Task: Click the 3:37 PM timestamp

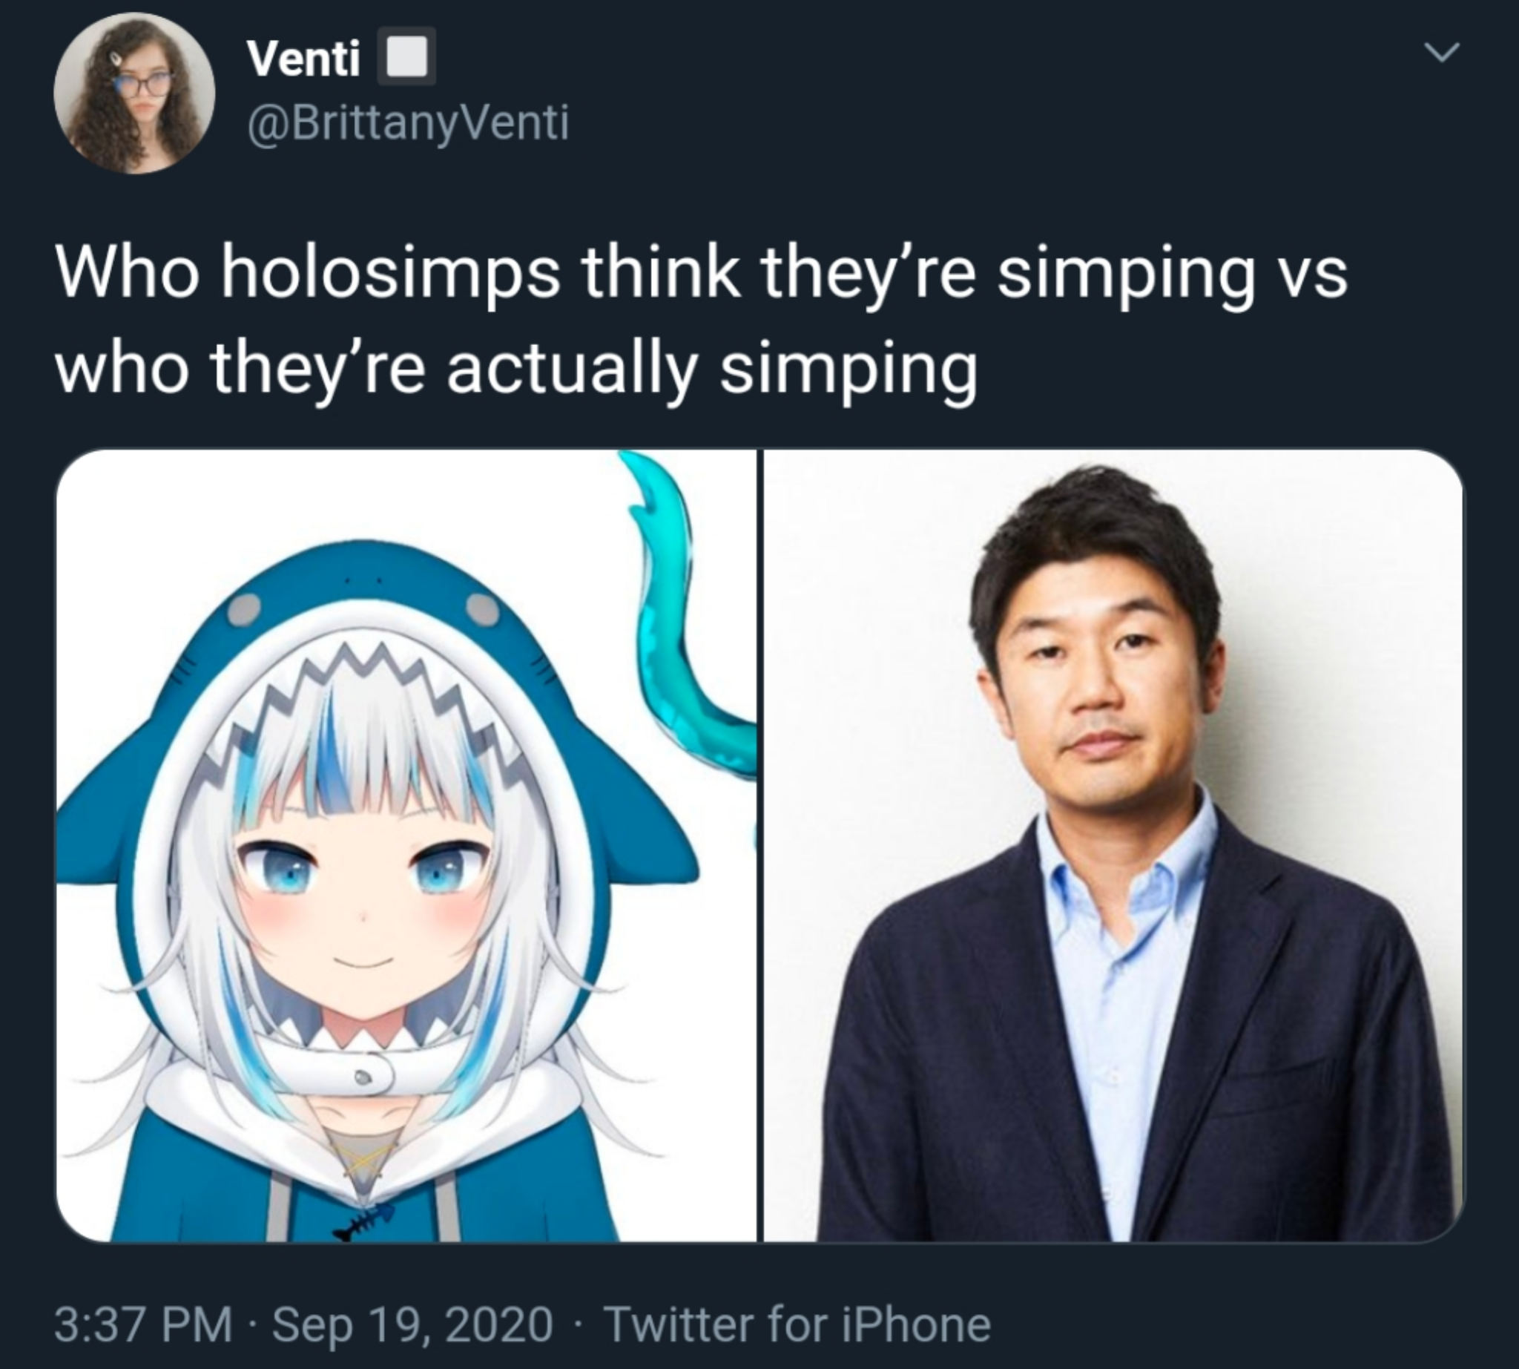Action: (x=143, y=1324)
